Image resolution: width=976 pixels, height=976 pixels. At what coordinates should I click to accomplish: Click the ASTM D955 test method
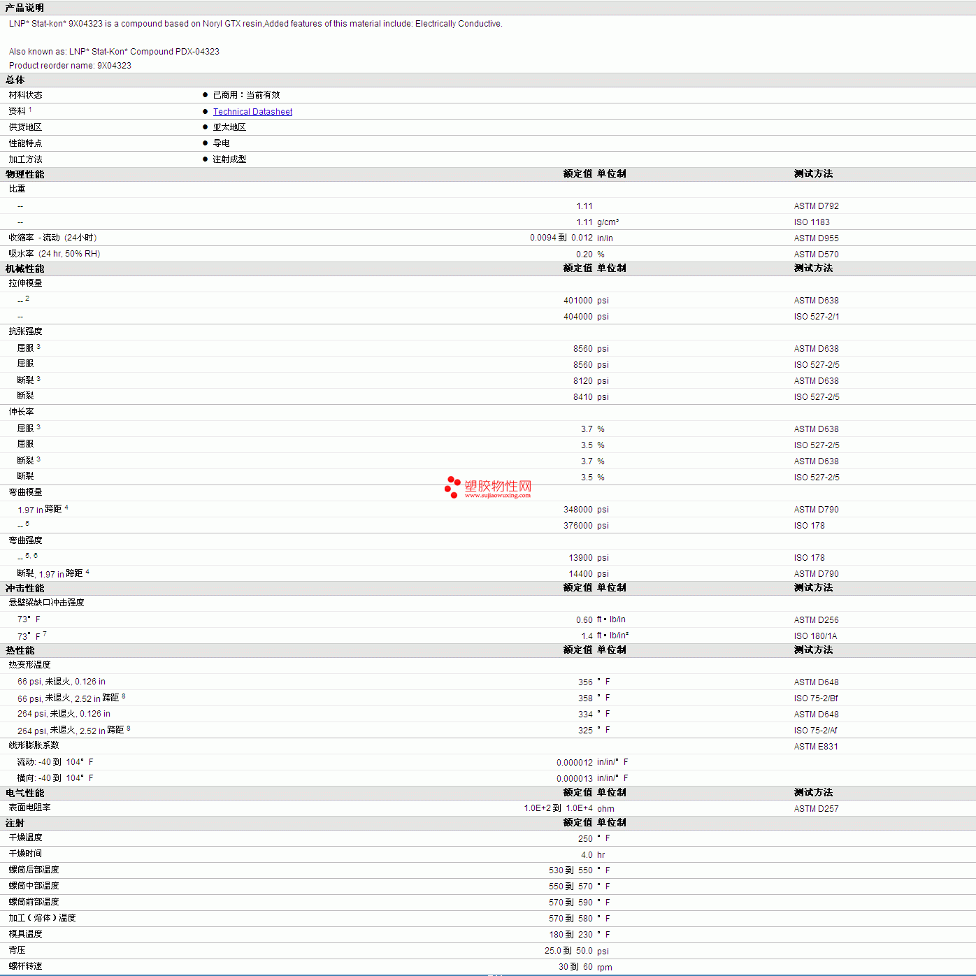[816, 238]
